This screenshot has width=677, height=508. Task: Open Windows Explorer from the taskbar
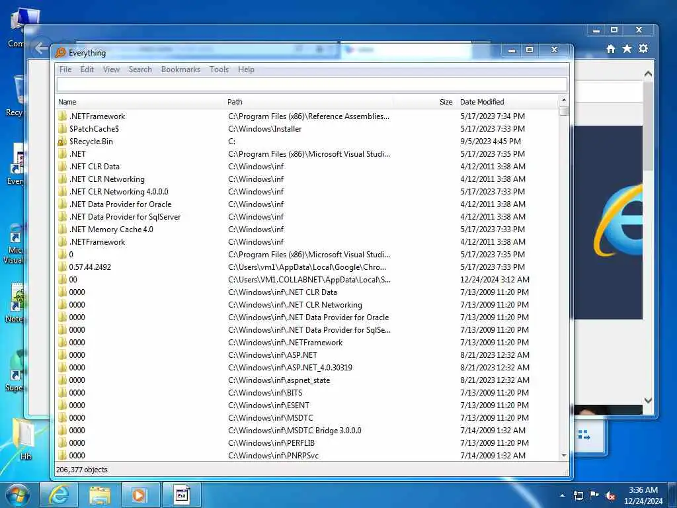click(99, 495)
